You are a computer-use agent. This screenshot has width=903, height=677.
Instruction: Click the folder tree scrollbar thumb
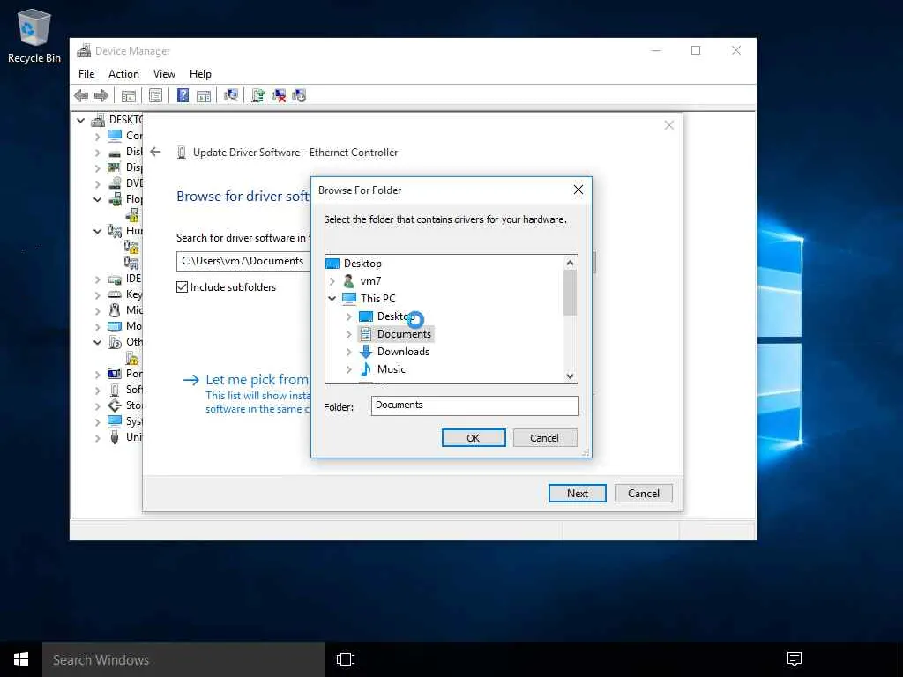[571, 293]
